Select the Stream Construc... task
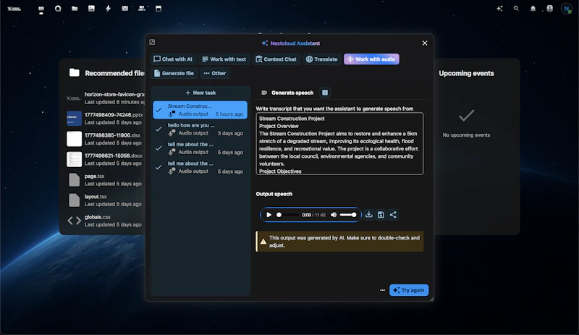 200,110
